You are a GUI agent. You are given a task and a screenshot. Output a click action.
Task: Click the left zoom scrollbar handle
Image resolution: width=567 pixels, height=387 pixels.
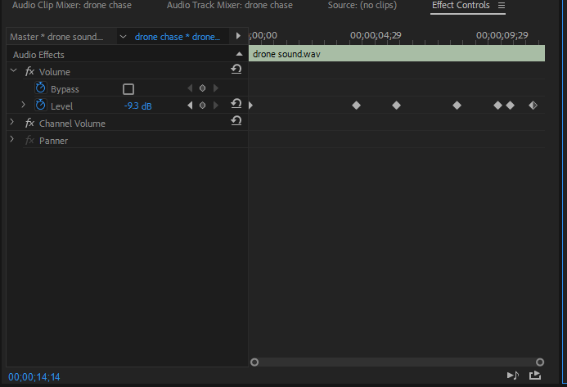[x=254, y=362]
